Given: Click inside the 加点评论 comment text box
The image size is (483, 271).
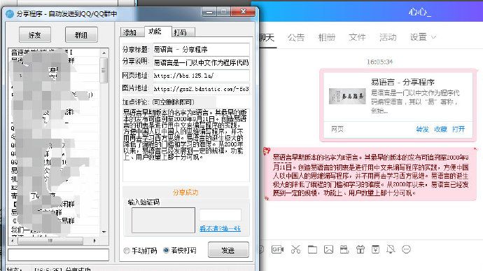Looking at the screenshot, I should pos(186,145).
